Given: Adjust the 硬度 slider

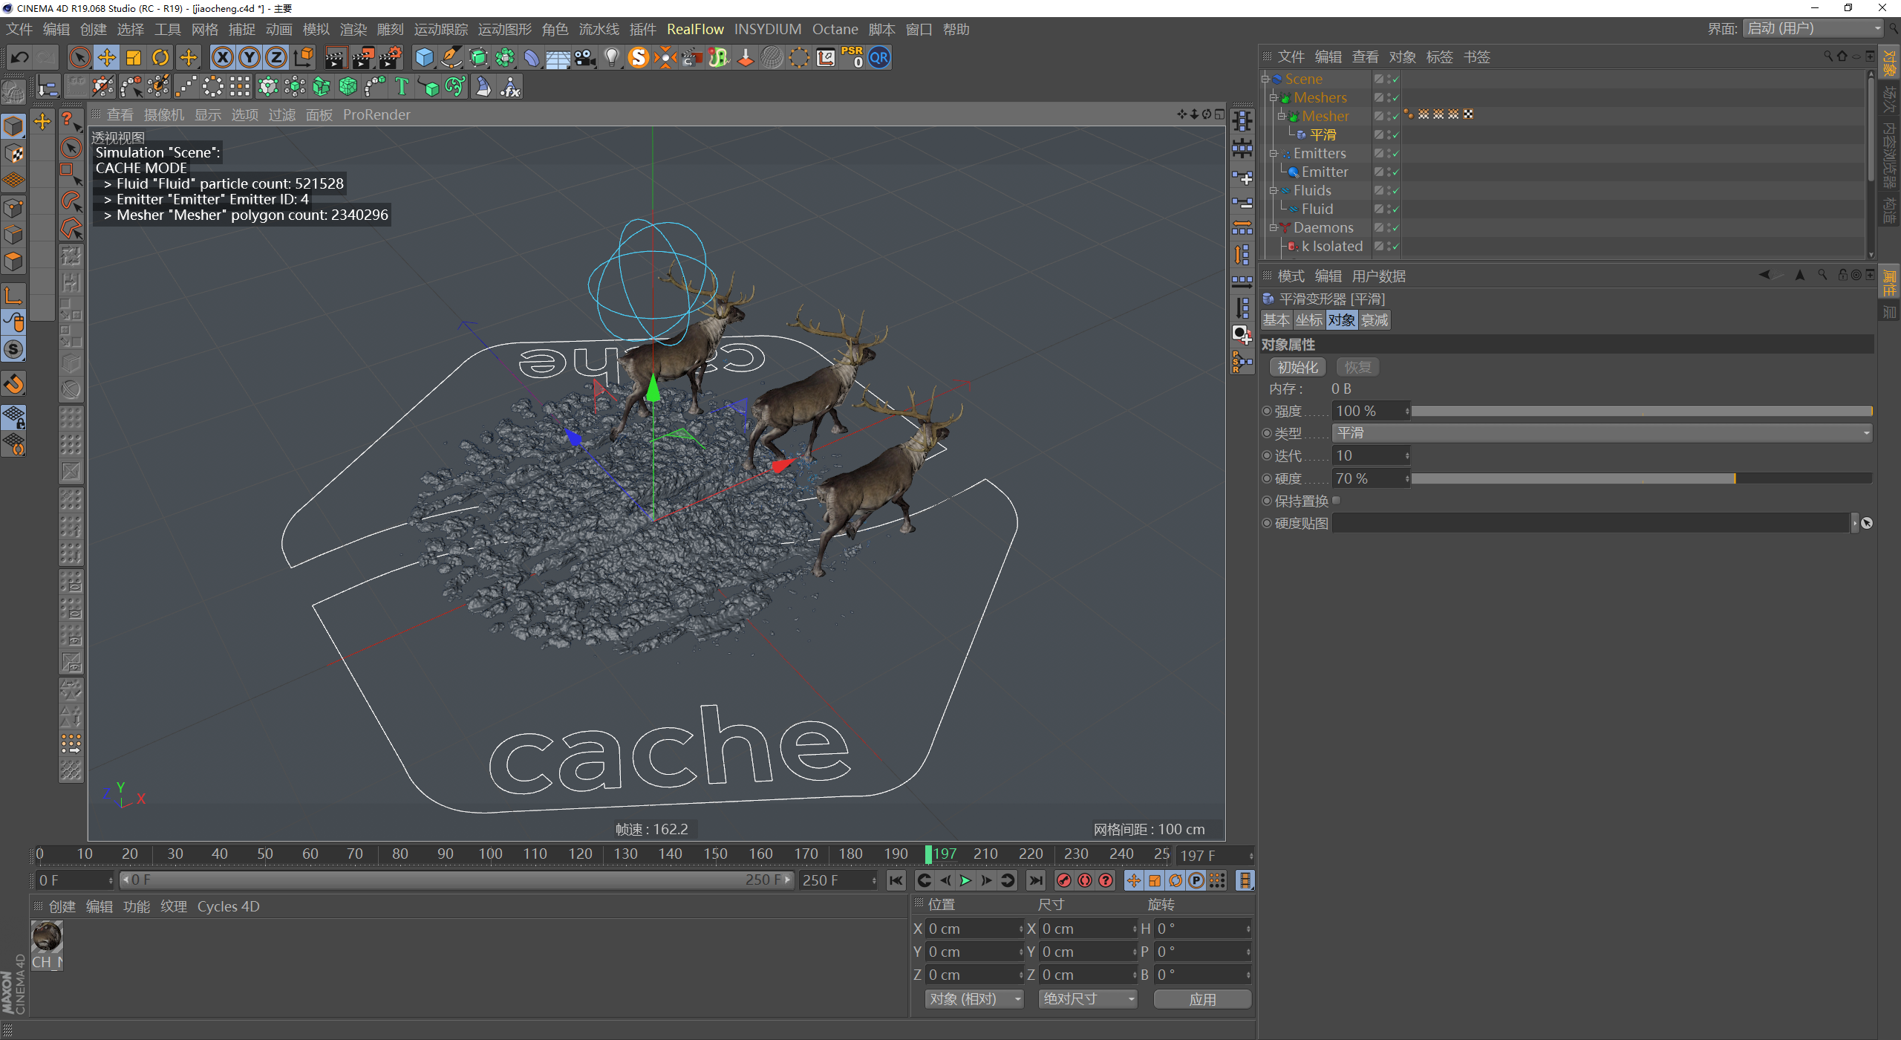Looking at the screenshot, I should coord(1733,479).
